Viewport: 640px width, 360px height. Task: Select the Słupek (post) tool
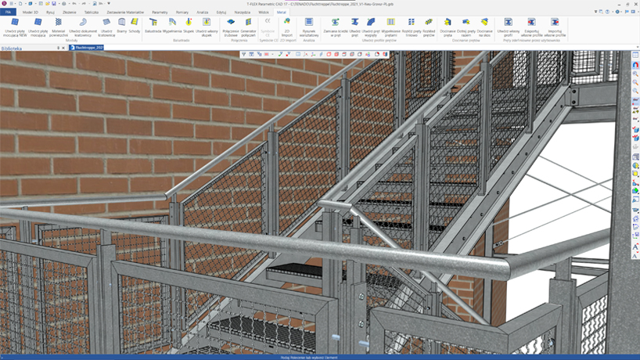pyautogui.click(x=189, y=26)
